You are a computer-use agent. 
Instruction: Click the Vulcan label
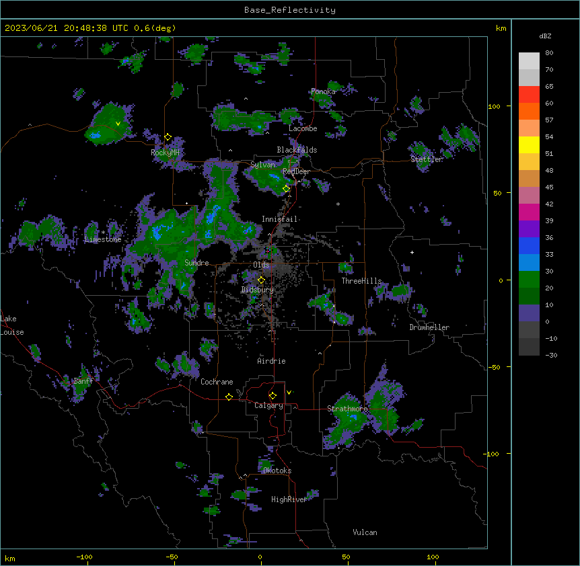point(365,532)
